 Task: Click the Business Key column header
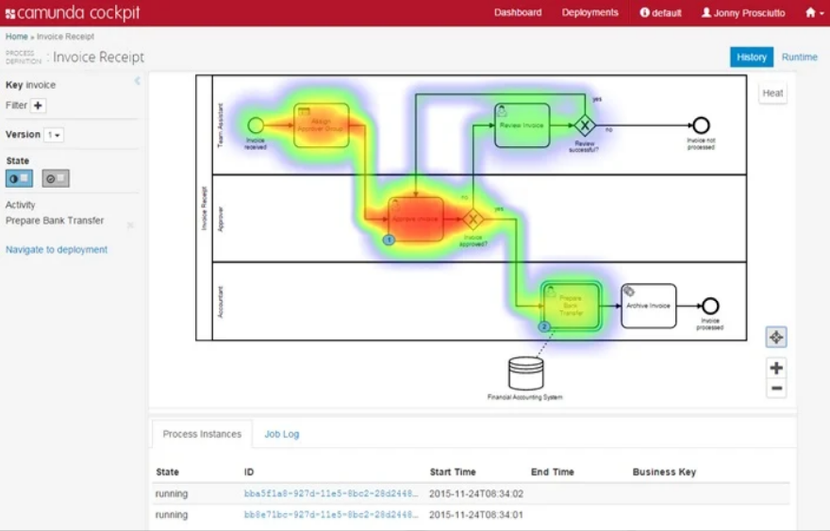click(x=664, y=473)
